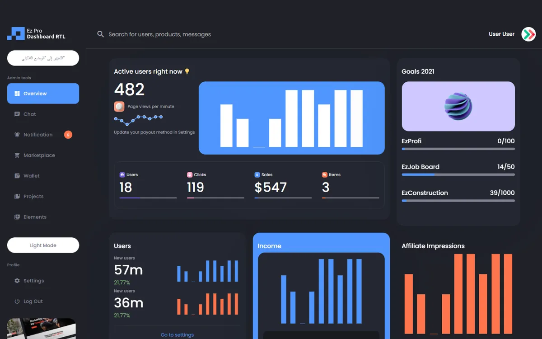Click the Wallet icon in sidebar

(17, 176)
